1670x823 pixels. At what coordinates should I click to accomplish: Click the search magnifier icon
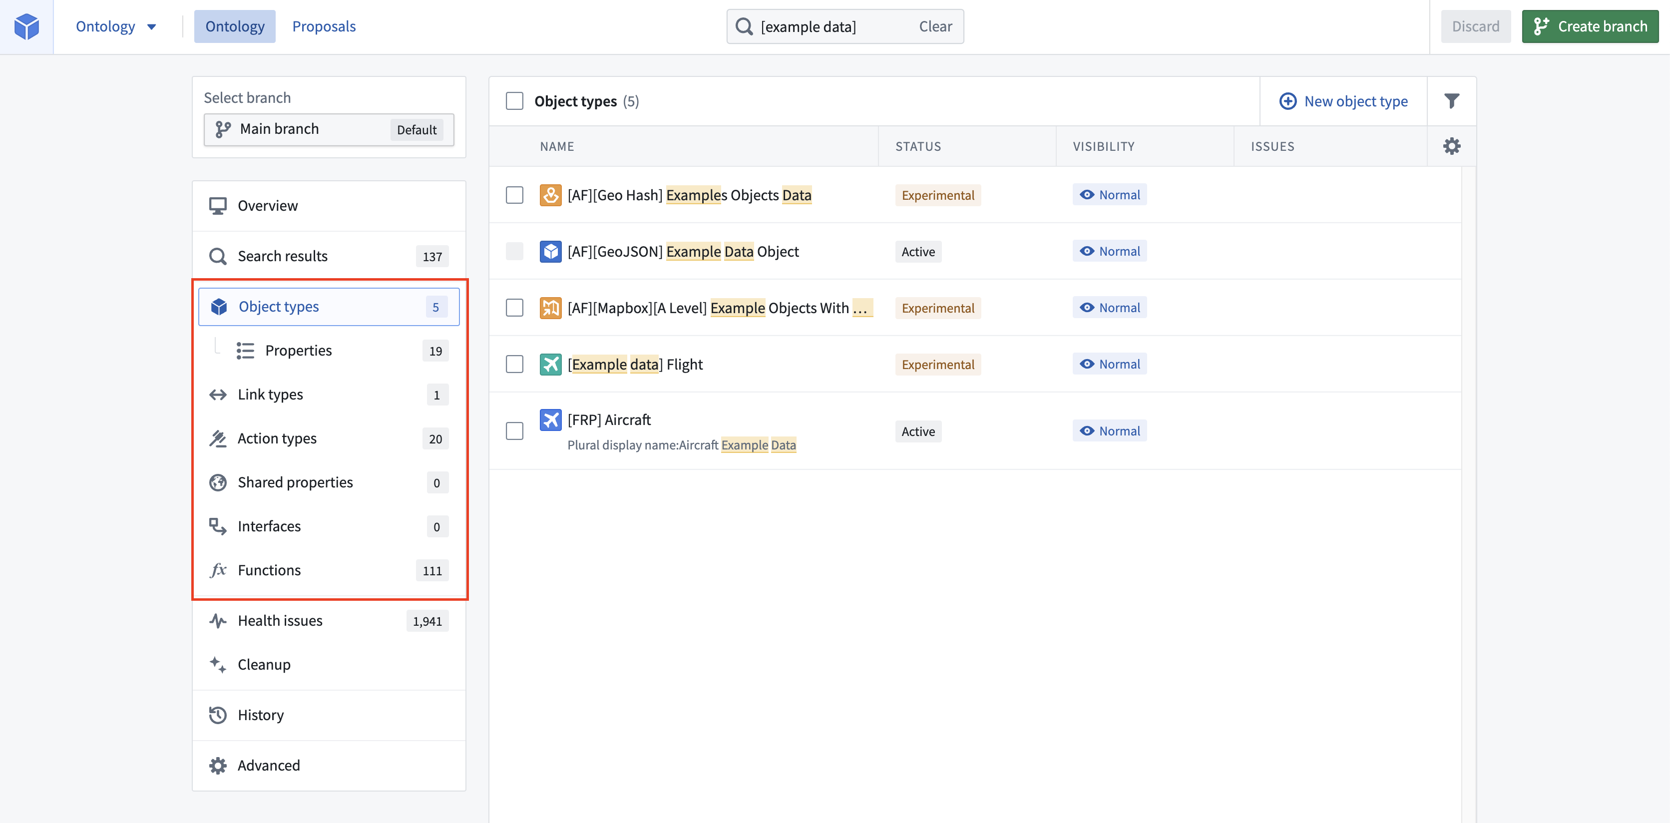click(744, 26)
